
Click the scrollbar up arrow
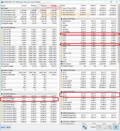point(118,5)
